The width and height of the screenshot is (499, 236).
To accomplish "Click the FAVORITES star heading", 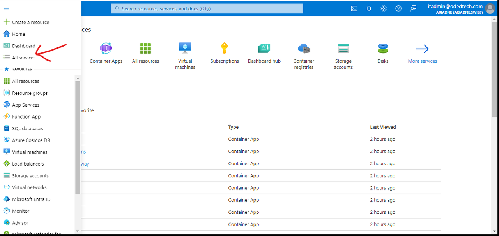I will 18,69.
